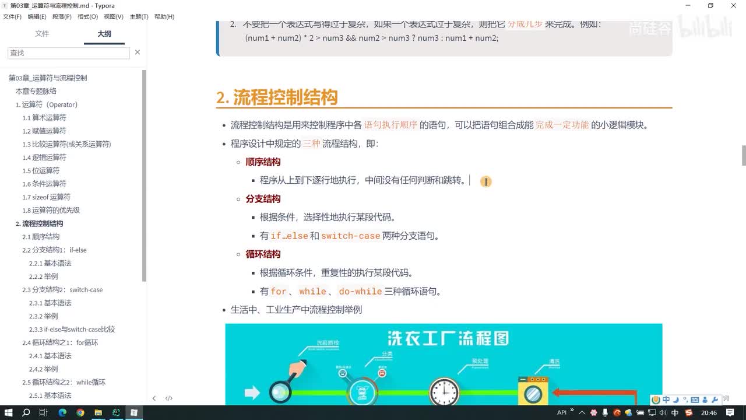
Task: Click the 循环结构 bold text in document
Action: click(x=263, y=254)
